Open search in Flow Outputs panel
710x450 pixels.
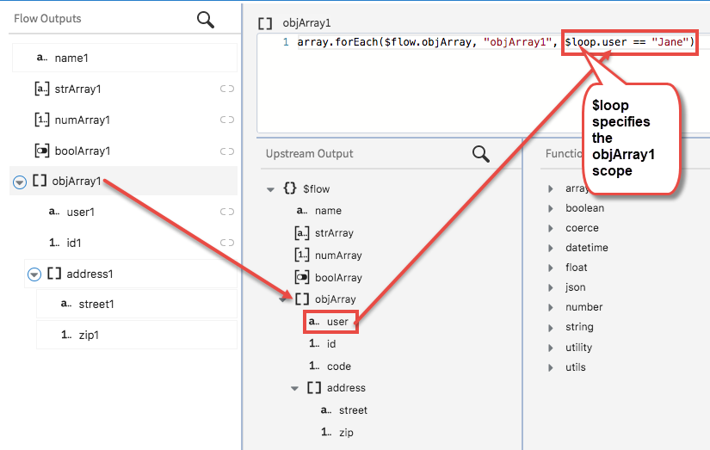coord(205,20)
